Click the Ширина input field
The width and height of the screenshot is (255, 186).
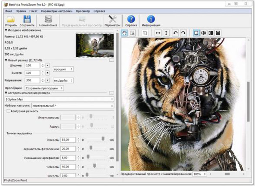pos(32,66)
